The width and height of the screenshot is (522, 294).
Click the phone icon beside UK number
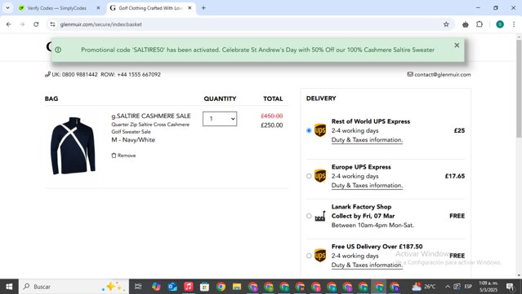[x=47, y=74]
